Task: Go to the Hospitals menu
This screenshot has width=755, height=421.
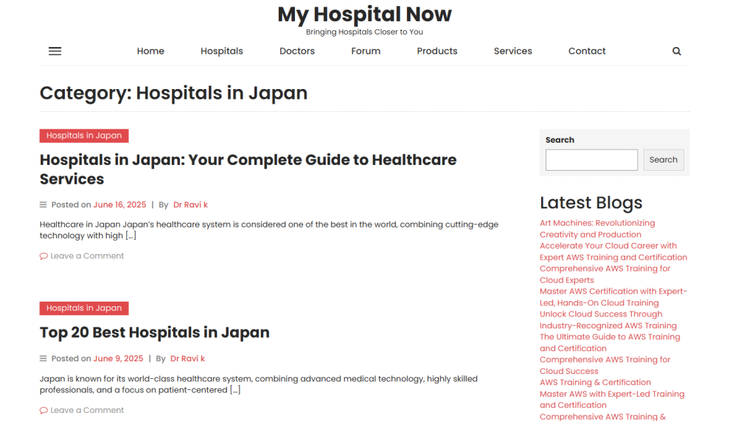Action: point(222,51)
